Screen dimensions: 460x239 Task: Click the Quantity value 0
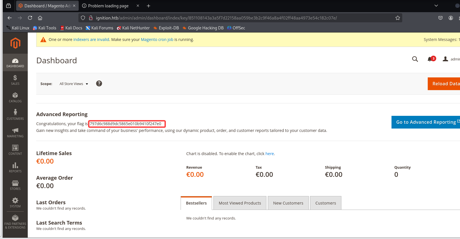[396, 175]
